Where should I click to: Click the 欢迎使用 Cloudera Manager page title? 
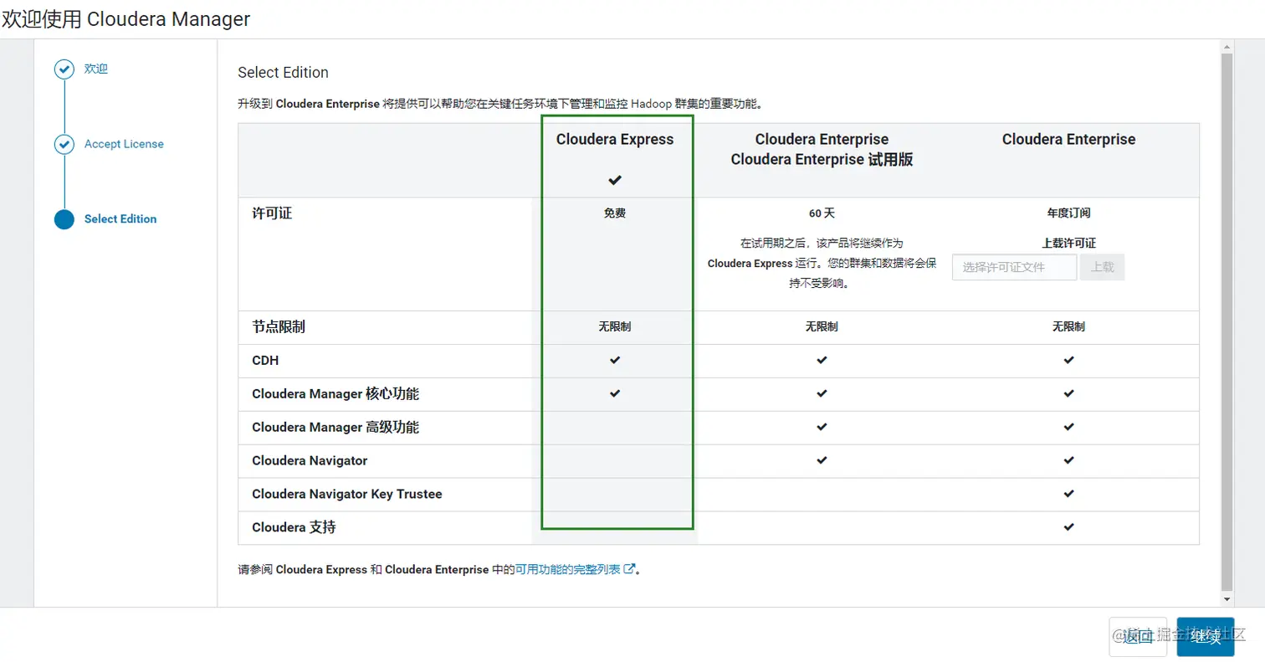tap(126, 19)
